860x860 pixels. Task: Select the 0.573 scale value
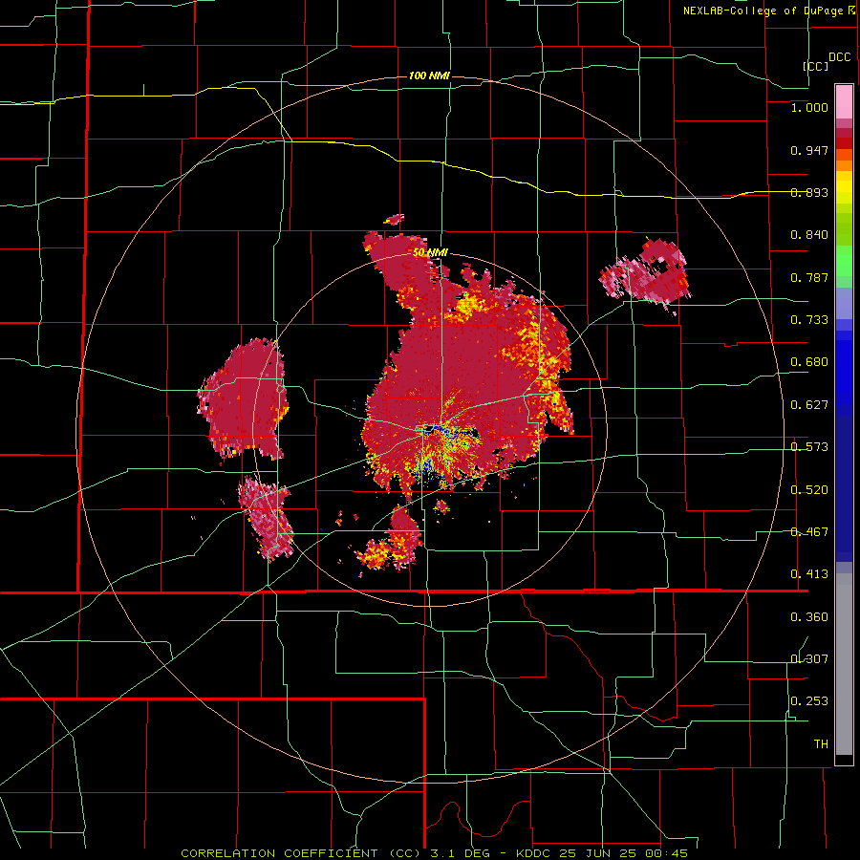point(809,447)
